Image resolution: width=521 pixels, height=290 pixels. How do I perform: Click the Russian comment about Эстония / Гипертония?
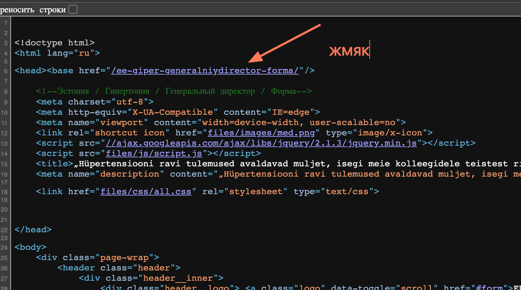click(x=174, y=91)
